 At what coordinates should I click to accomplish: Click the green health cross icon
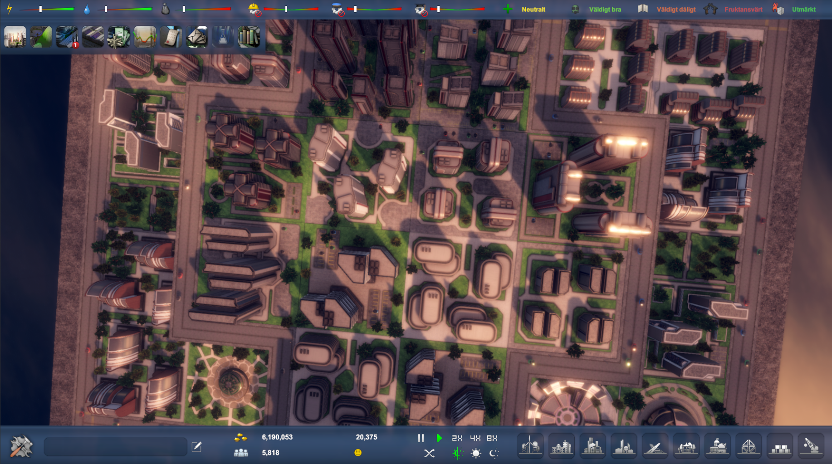pyautogui.click(x=508, y=9)
